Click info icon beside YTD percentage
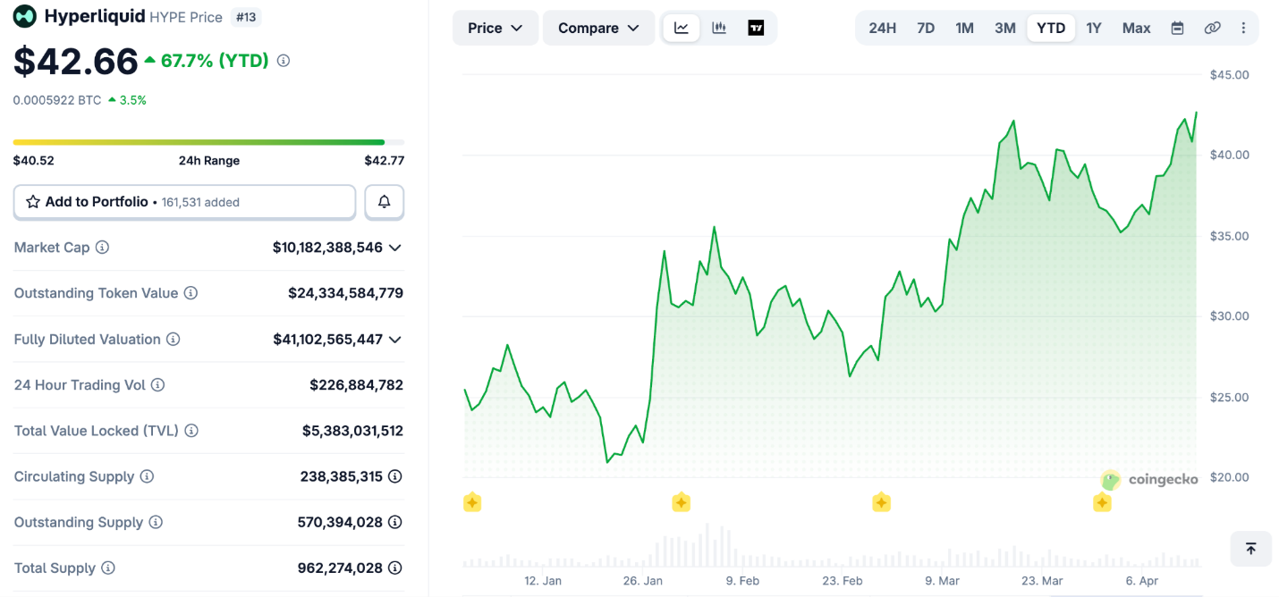1279x597 pixels. click(x=284, y=61)
